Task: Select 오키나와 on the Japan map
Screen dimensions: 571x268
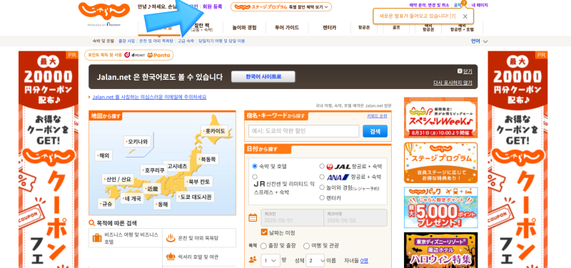Action: coord(138,141)
